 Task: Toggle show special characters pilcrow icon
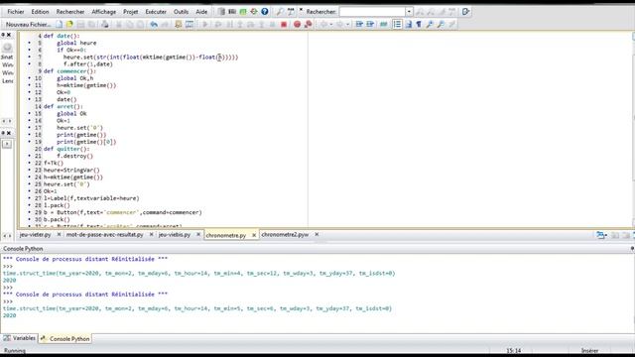click(419, 24)
